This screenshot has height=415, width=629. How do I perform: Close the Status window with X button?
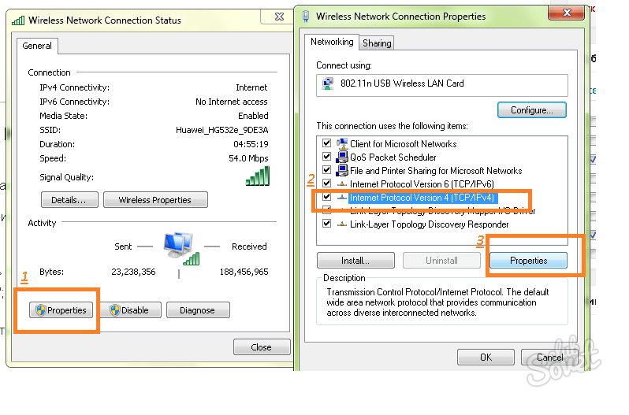click(279, 17)
